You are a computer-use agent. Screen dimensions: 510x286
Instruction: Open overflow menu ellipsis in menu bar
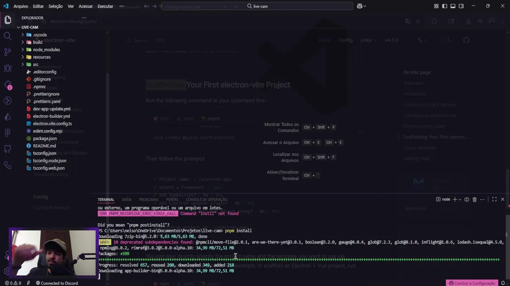[x=122, y=6]
